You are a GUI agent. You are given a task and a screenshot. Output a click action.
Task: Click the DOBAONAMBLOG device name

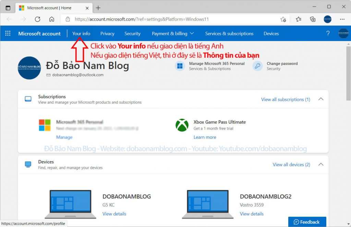point(126,197)
